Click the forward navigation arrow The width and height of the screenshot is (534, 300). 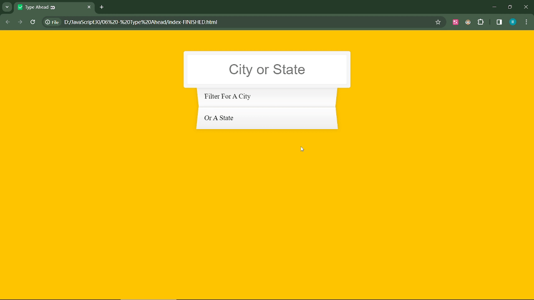pyautogui.click(x=20, y=22)
